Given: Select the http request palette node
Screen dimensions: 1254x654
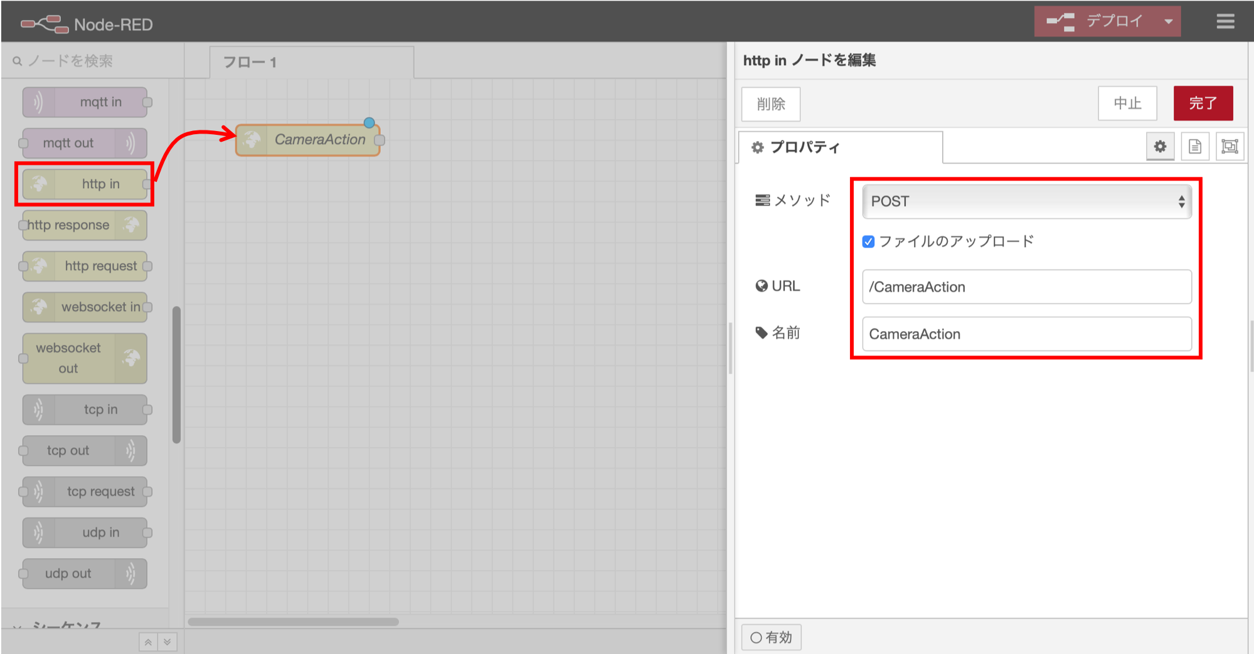Looking at the screenshot, I should pyautogui.click(x=85, y=266).
